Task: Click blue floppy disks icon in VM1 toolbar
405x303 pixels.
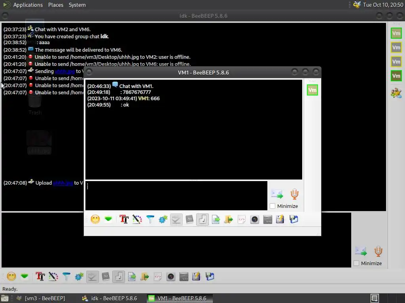Action: [294, 219]
